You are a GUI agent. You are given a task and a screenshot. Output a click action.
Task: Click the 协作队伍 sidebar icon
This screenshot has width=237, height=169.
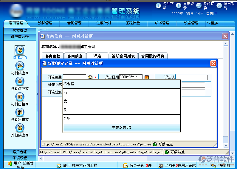click(x=20, y=50)
